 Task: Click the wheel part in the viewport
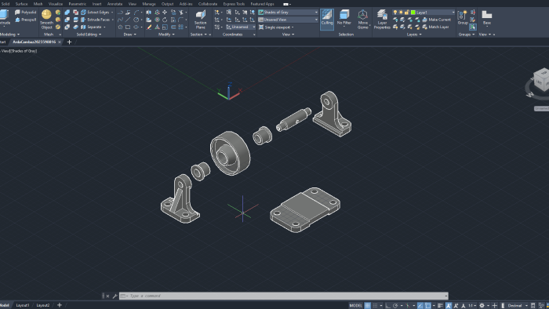[x=230, y=153]
